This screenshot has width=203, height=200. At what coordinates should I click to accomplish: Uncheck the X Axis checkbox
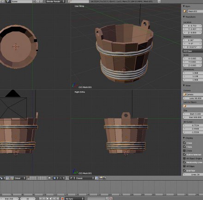(x=184, y=143)
